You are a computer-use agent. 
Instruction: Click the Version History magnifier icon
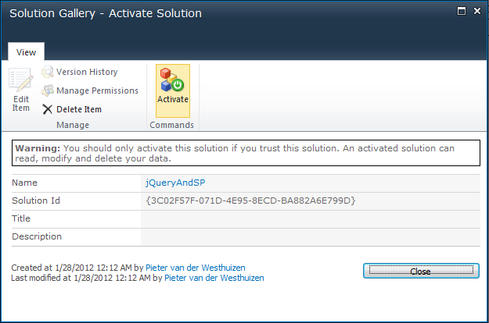(x=48, y=72)
